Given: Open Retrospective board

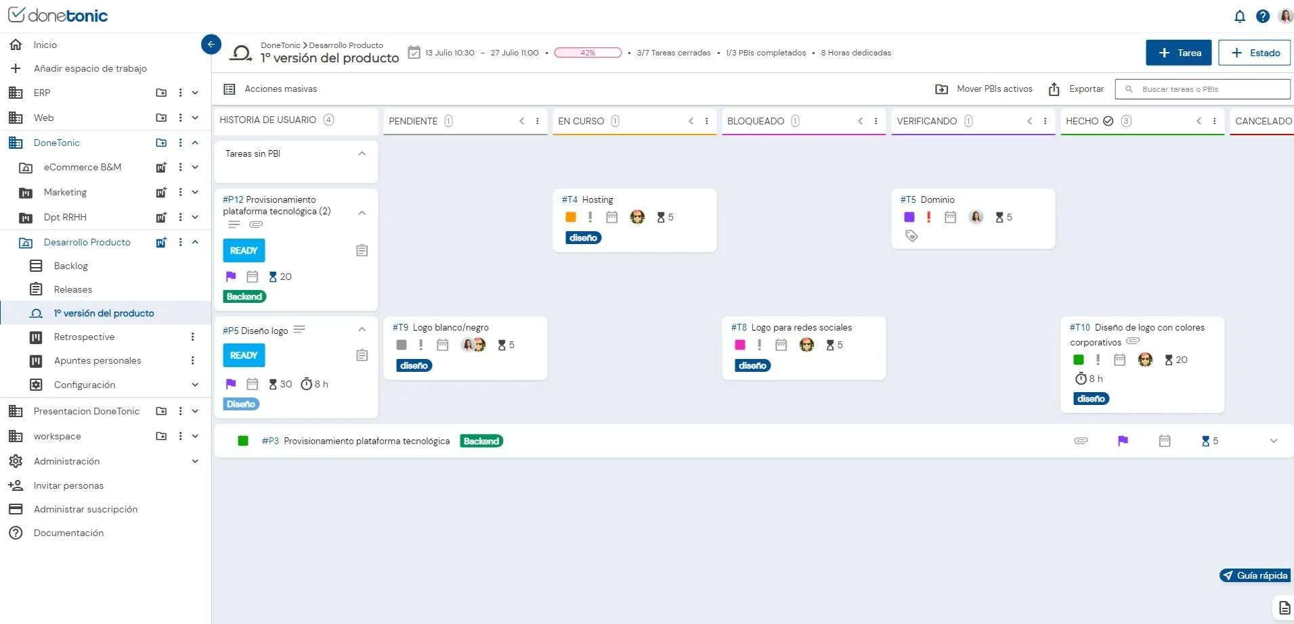Looking at the screenshot, I should click(84, 337).
